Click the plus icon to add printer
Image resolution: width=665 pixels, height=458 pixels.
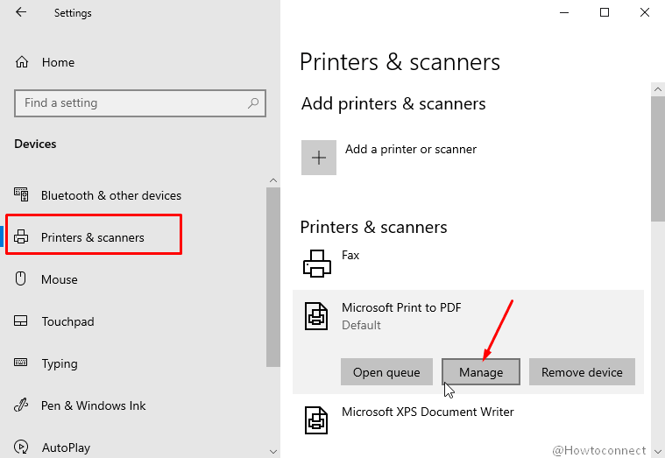(319, 158)
